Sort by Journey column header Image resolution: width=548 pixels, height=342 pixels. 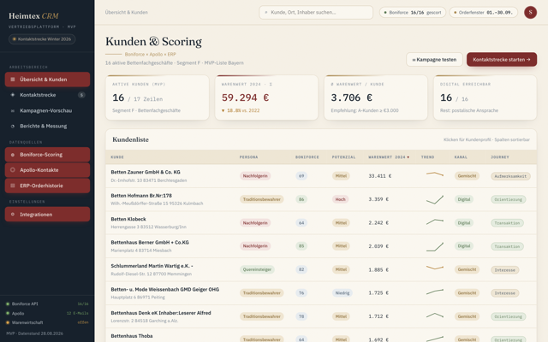500,157
